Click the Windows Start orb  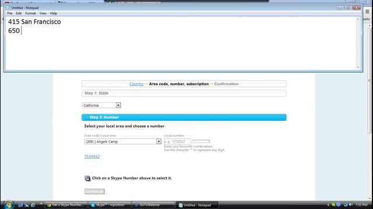[8, 205]
